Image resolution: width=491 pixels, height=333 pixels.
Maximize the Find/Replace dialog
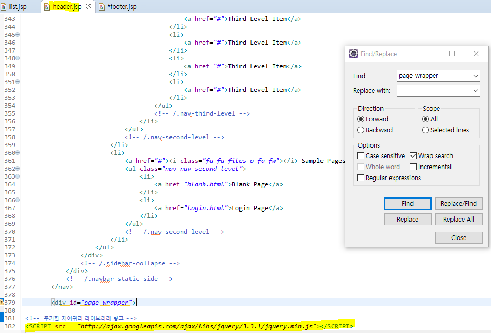[x=452, y=54]
